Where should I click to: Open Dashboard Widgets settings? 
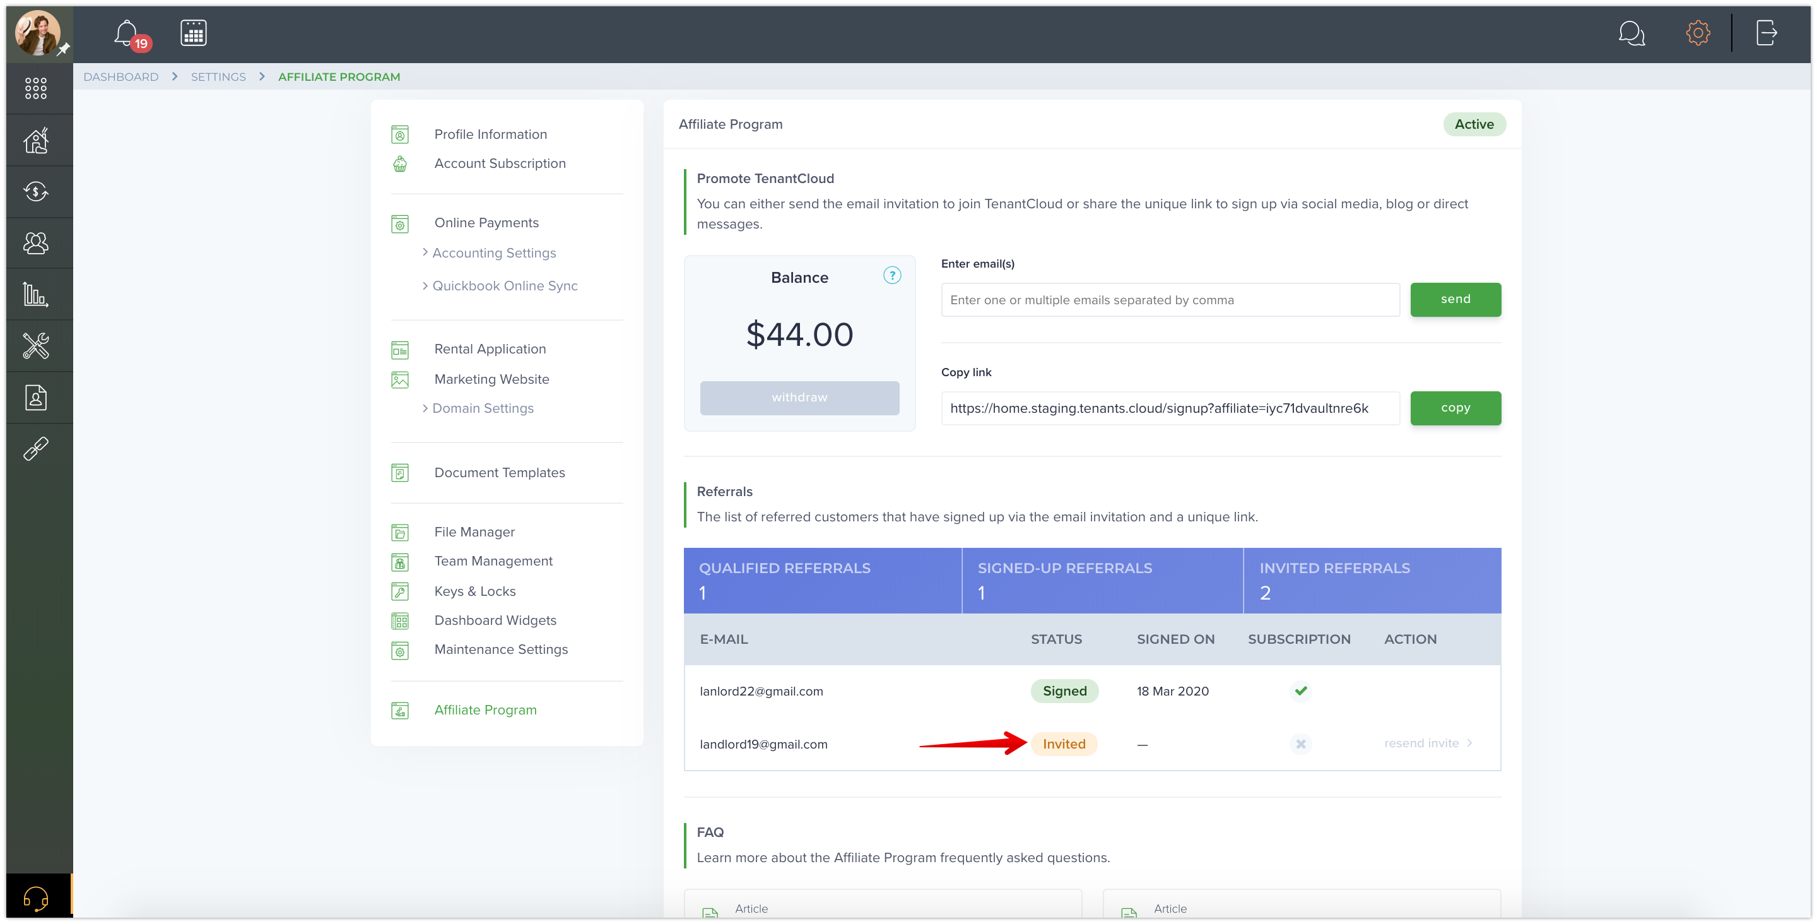tap(495, 620)
